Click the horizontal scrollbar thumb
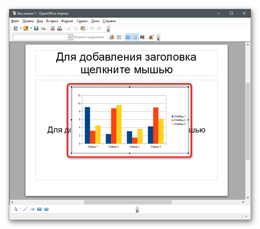This screenshot has height=229, width=260. (x=128, y=202)
